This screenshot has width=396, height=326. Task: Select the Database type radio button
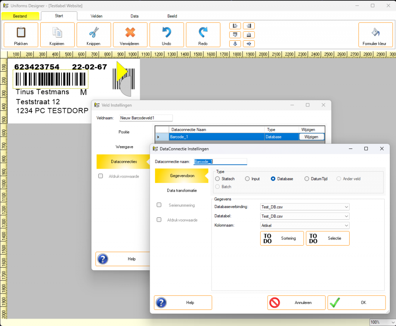pos(273,179)
